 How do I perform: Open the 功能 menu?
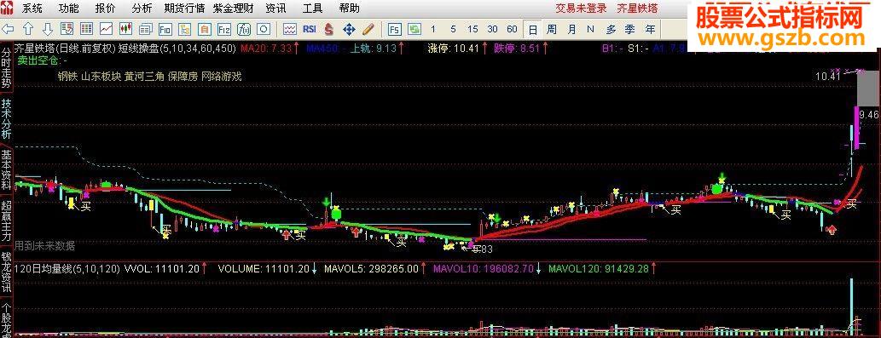[68, 9]
